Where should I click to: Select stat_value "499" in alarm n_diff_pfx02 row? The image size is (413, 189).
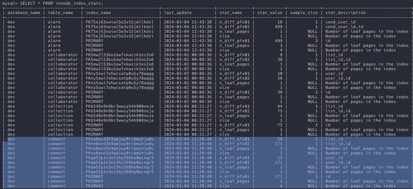(x=279, y=27)
